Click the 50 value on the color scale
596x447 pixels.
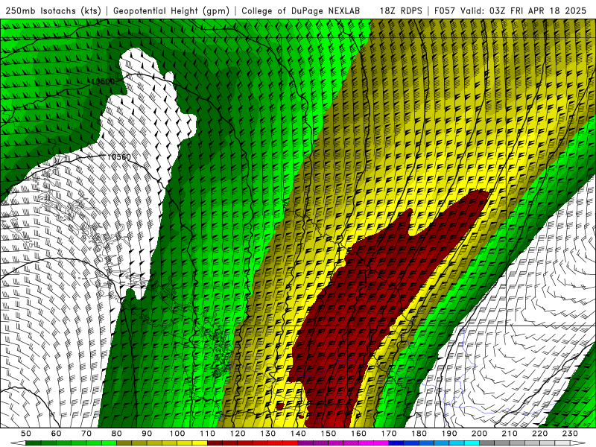click(25, 434)
